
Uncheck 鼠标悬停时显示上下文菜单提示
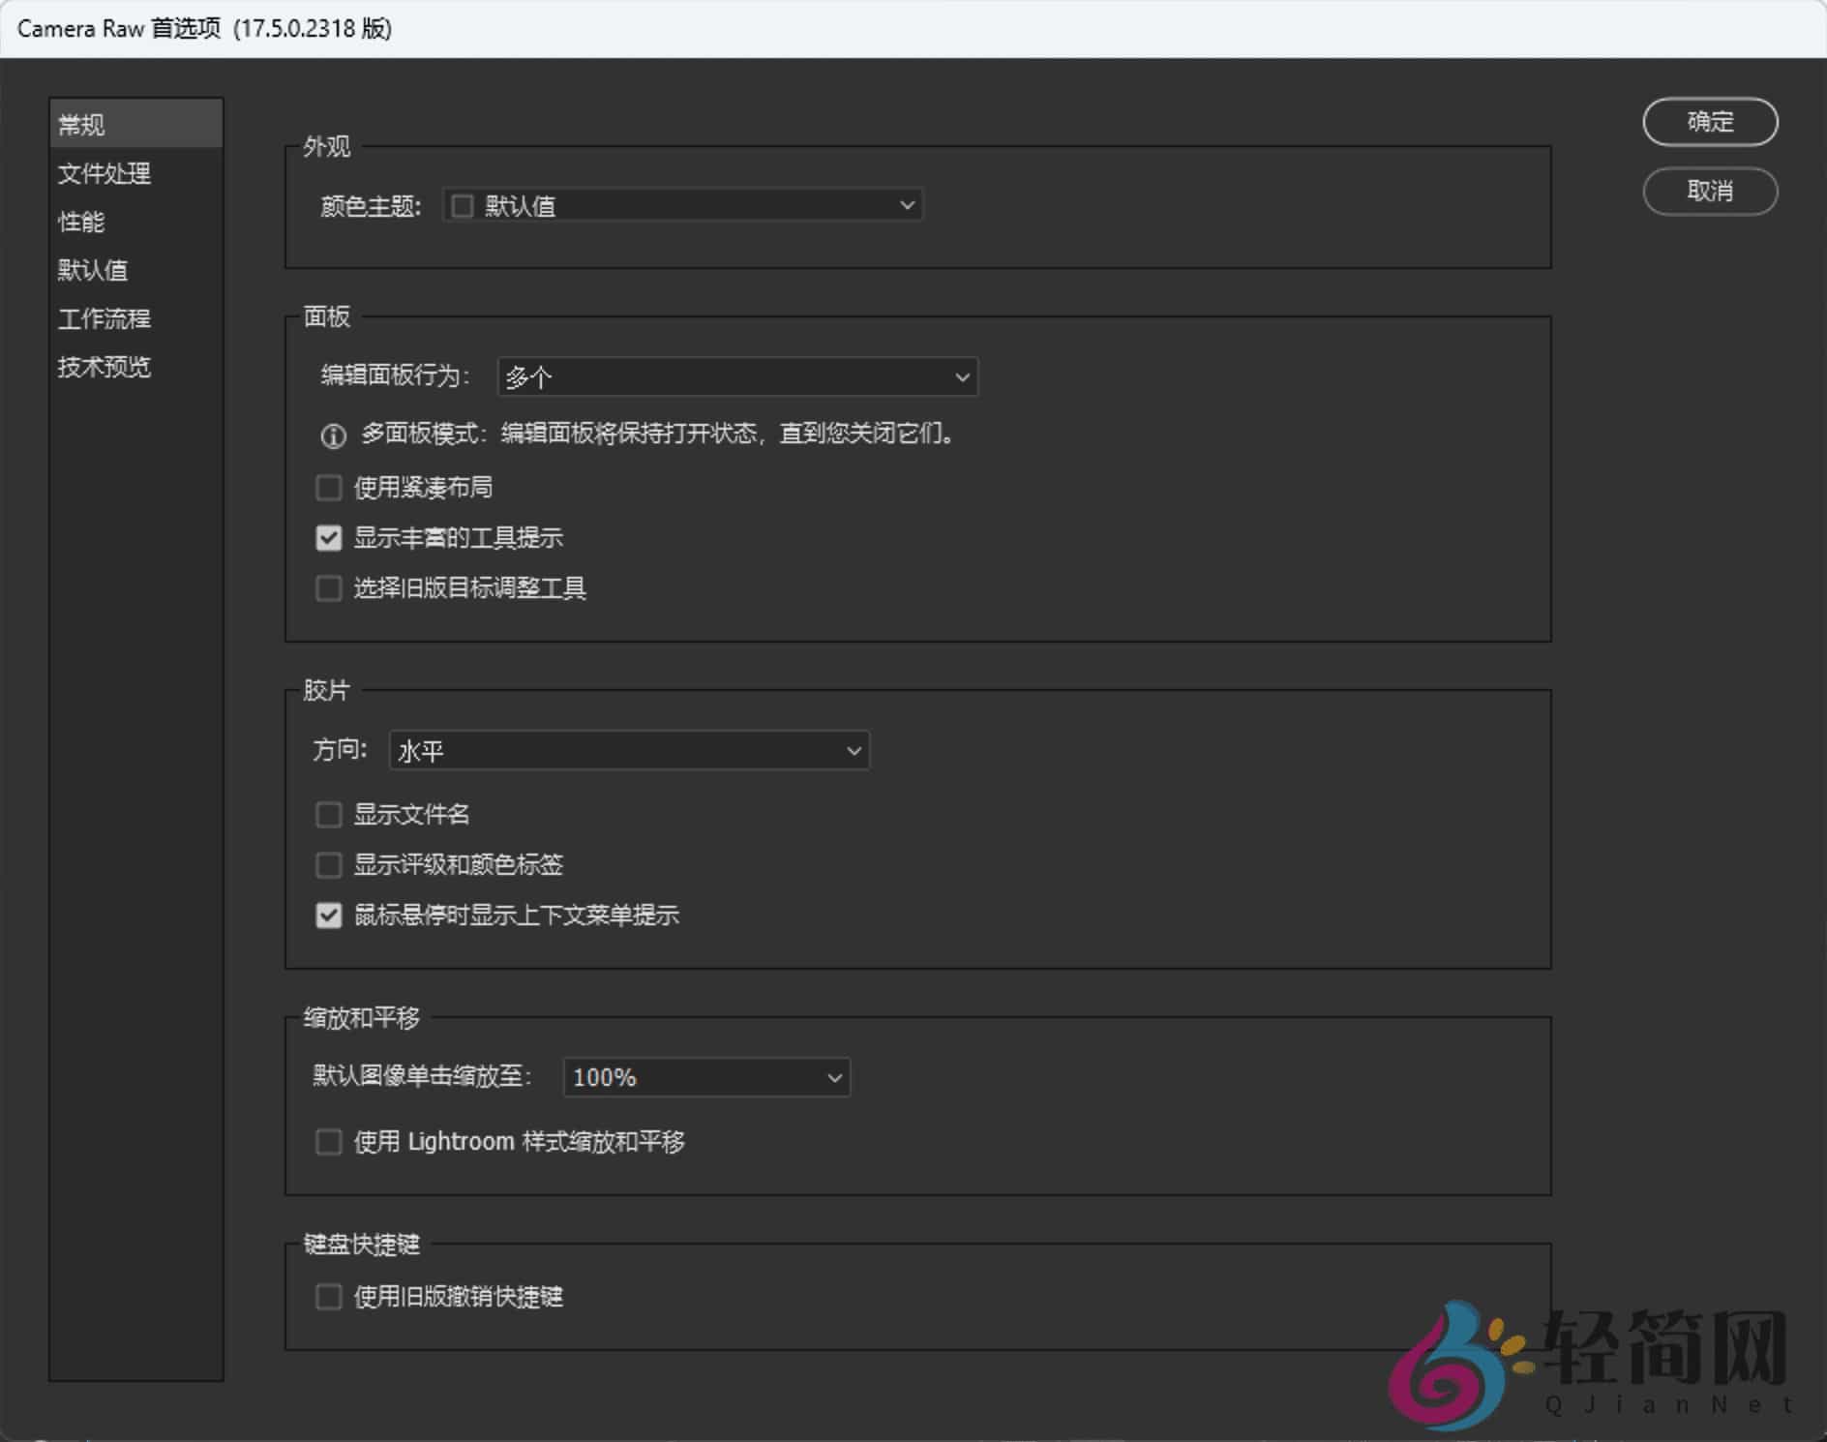click(329, 916)
